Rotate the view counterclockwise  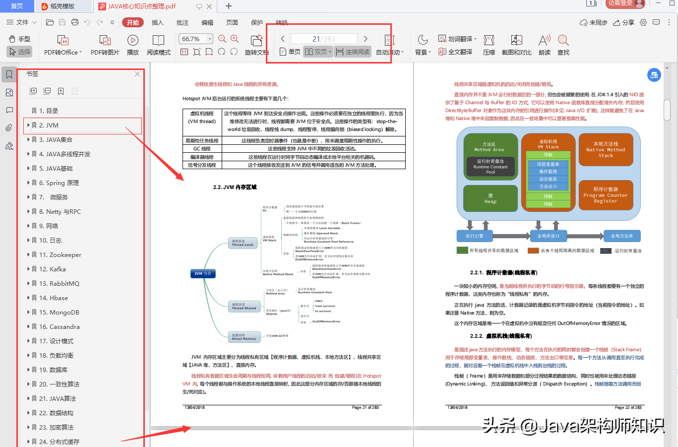tap(234, 52)
